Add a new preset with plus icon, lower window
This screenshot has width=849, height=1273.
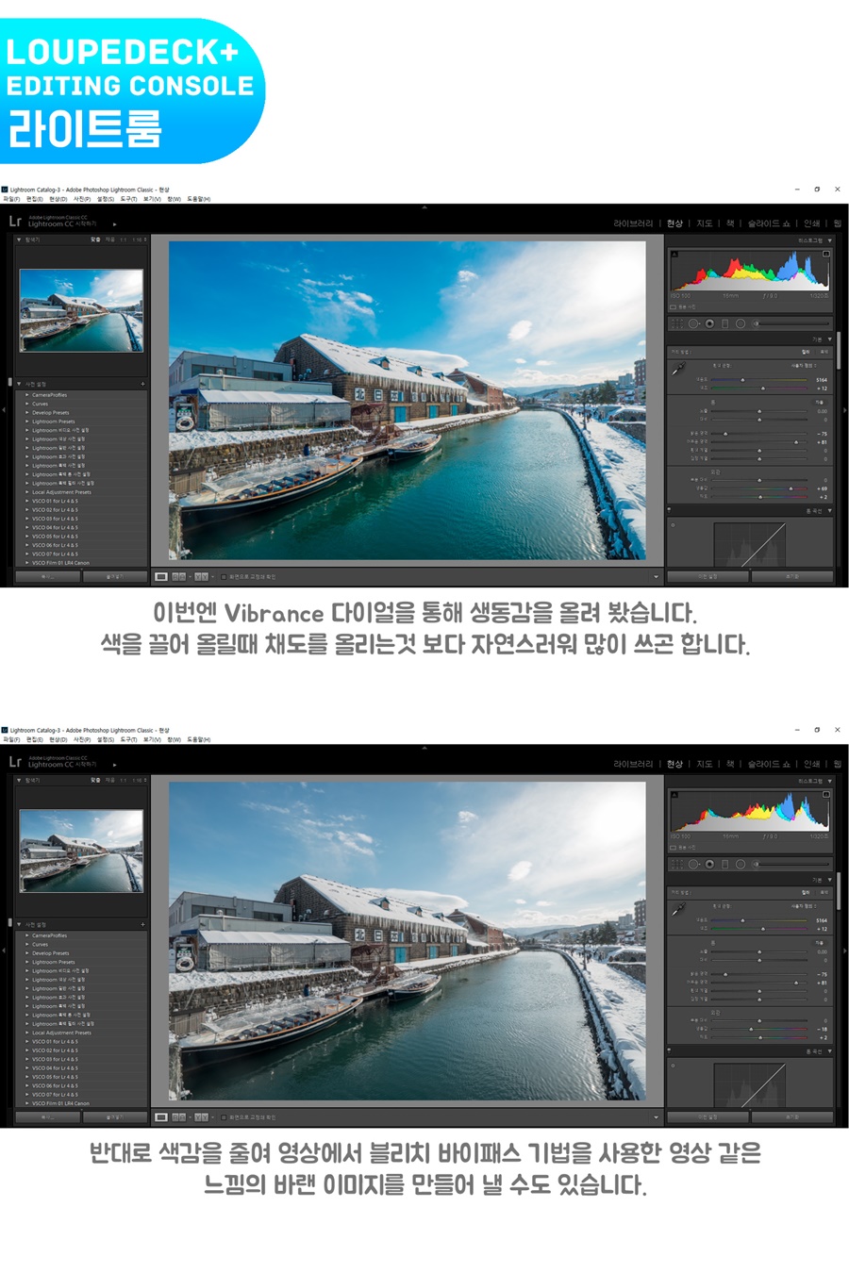[142, 924]
